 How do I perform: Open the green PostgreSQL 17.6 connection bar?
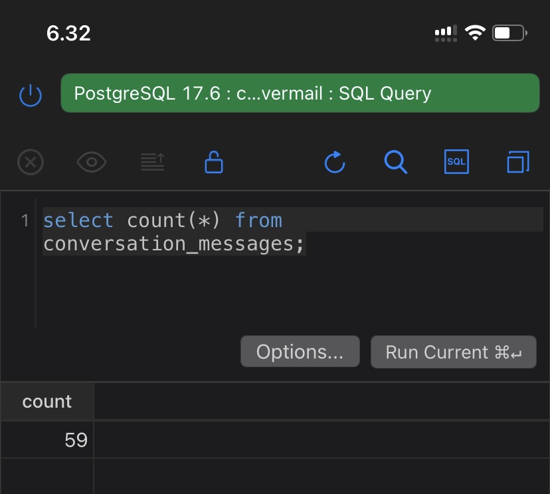pos(300,94)
